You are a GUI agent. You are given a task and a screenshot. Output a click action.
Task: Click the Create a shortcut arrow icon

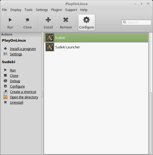click(5, 92)
